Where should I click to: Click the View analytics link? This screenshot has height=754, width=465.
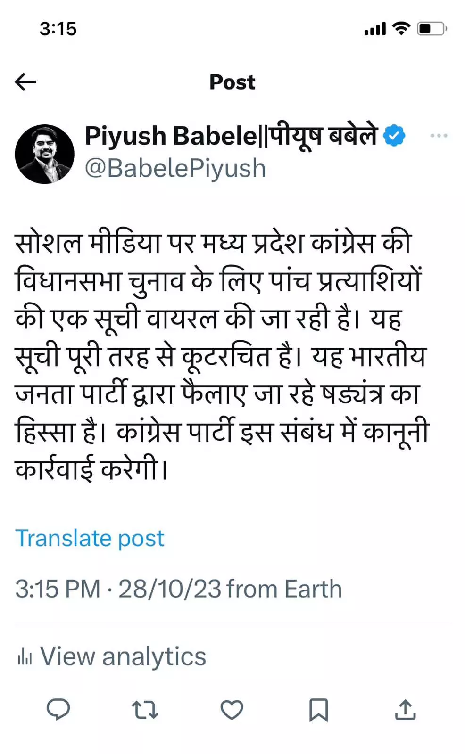123,656
